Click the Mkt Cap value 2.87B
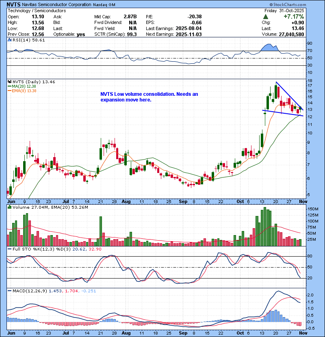The image size is (325, 337). [130, 17]
